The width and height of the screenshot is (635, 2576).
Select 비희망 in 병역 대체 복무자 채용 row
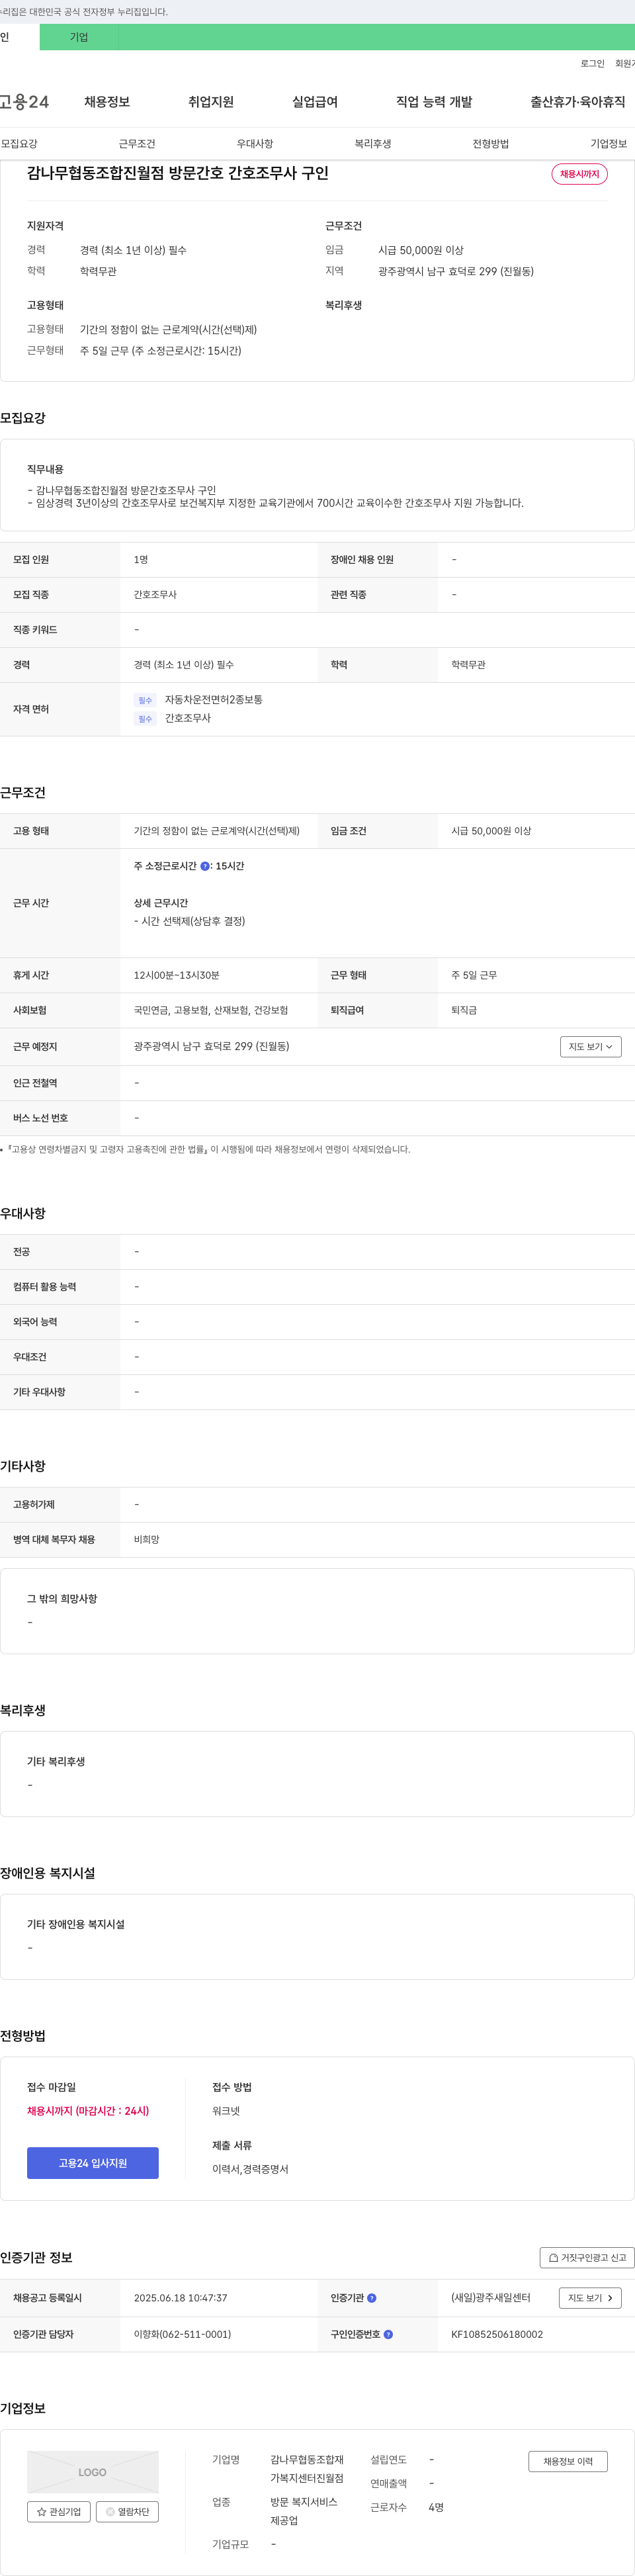click(147, 1540)
